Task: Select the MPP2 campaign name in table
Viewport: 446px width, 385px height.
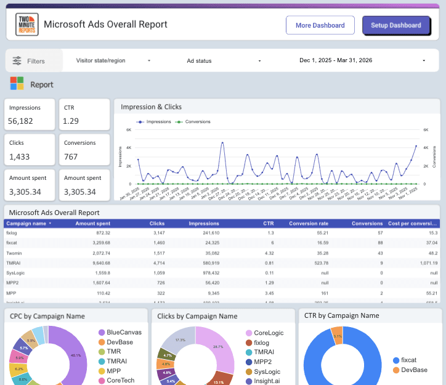Action: pos(12,283)
